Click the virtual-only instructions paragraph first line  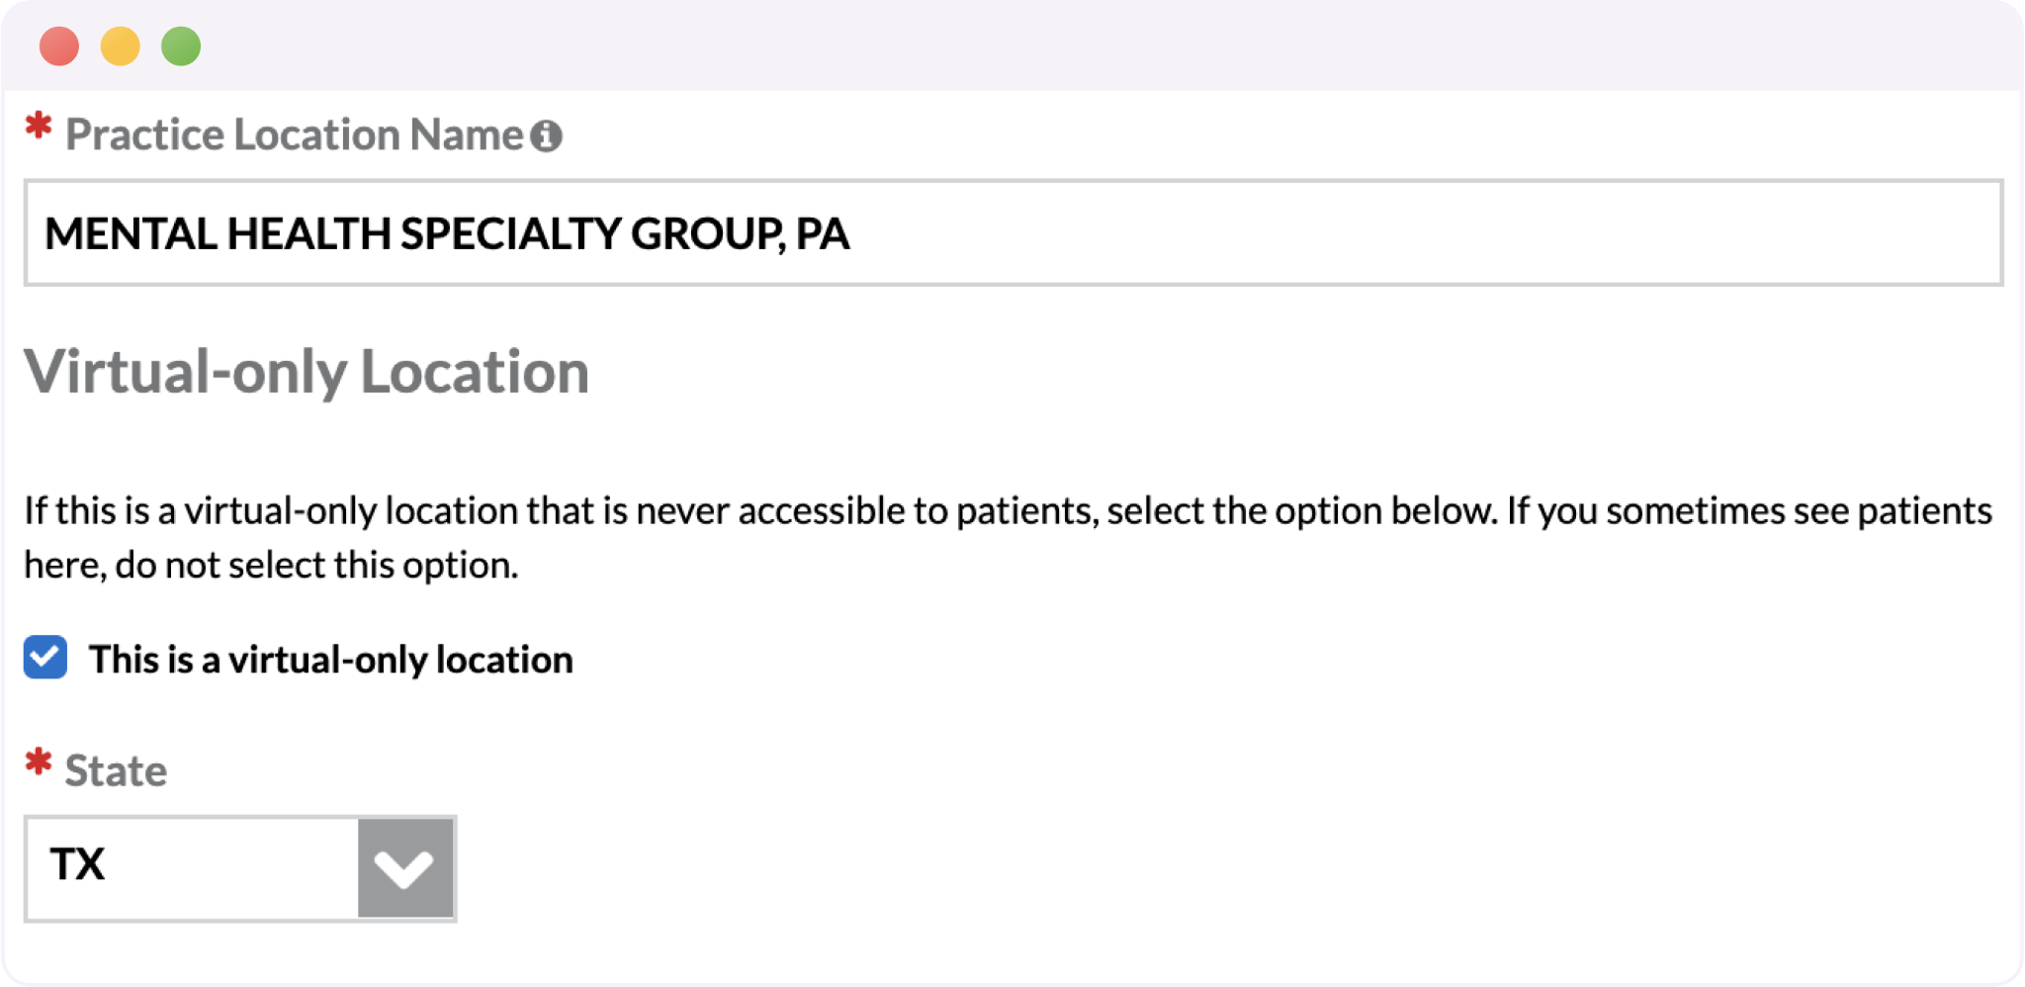coord(1008,511)
